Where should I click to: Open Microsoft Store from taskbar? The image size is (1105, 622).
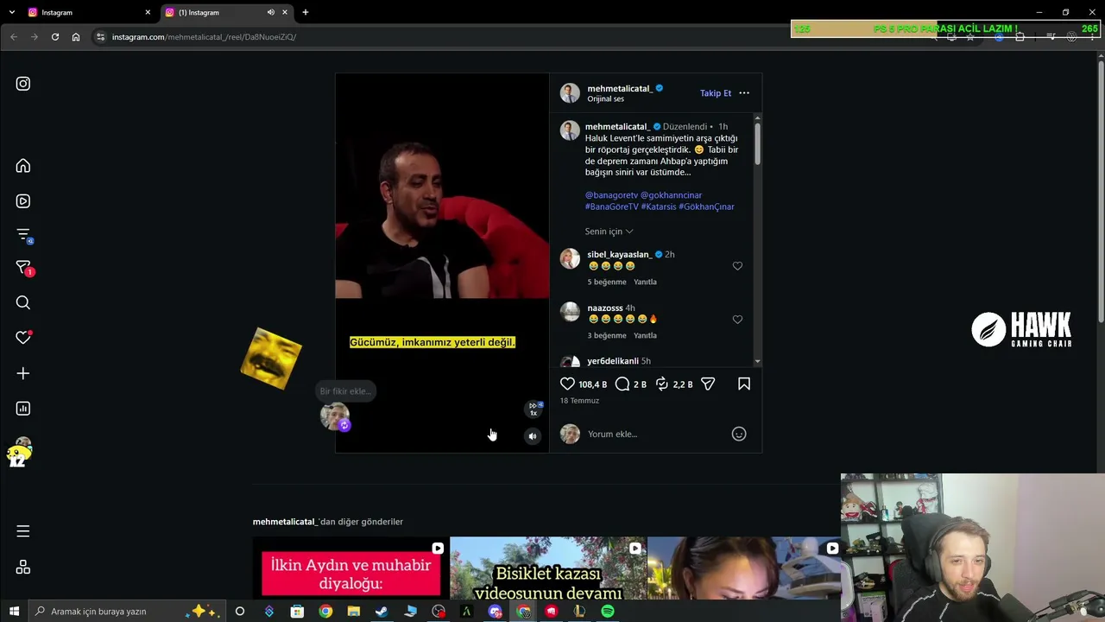click(297, 611)
